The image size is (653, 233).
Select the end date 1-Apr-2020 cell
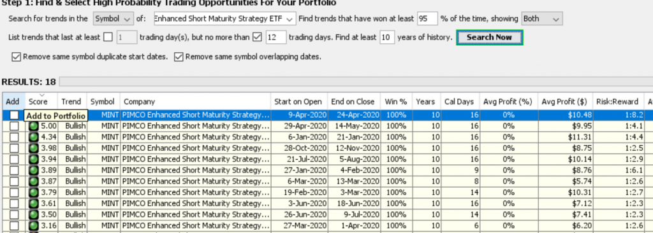click(354, 225)
